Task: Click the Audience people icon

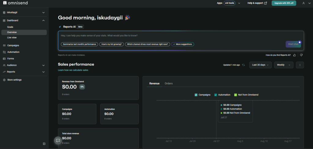Action: pos(4,65)
